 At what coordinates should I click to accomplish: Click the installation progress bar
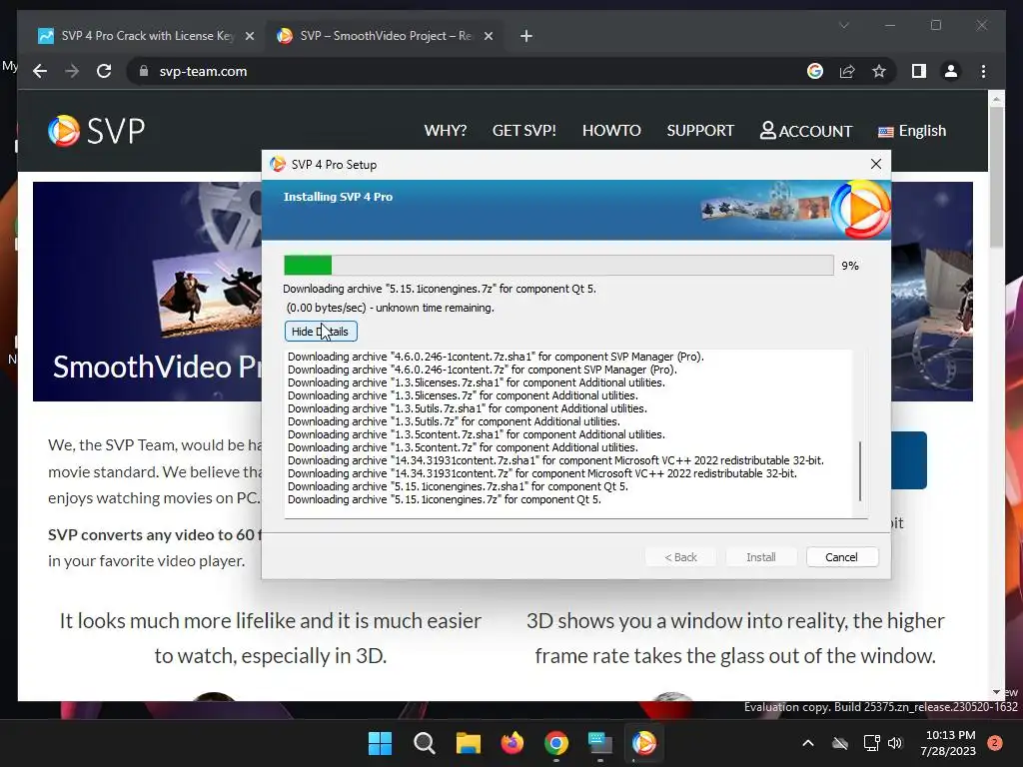pos(558,265)
